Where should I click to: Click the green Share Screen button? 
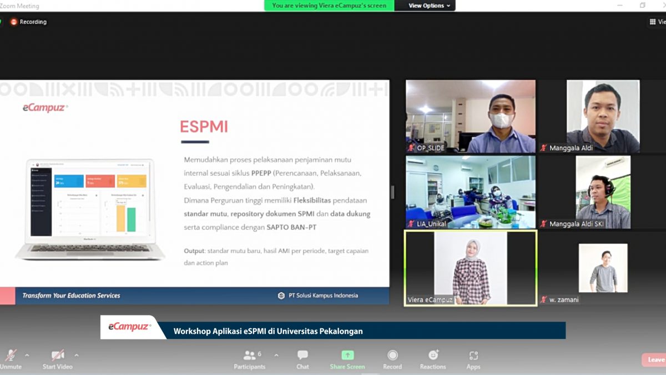click(x=347, y=359)
